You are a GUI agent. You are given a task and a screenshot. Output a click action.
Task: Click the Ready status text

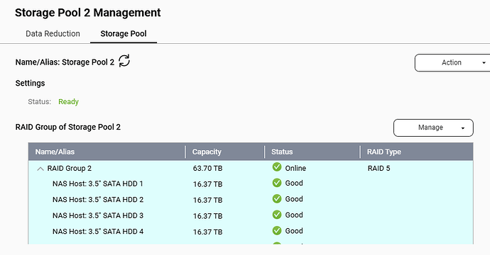point(68,102)
